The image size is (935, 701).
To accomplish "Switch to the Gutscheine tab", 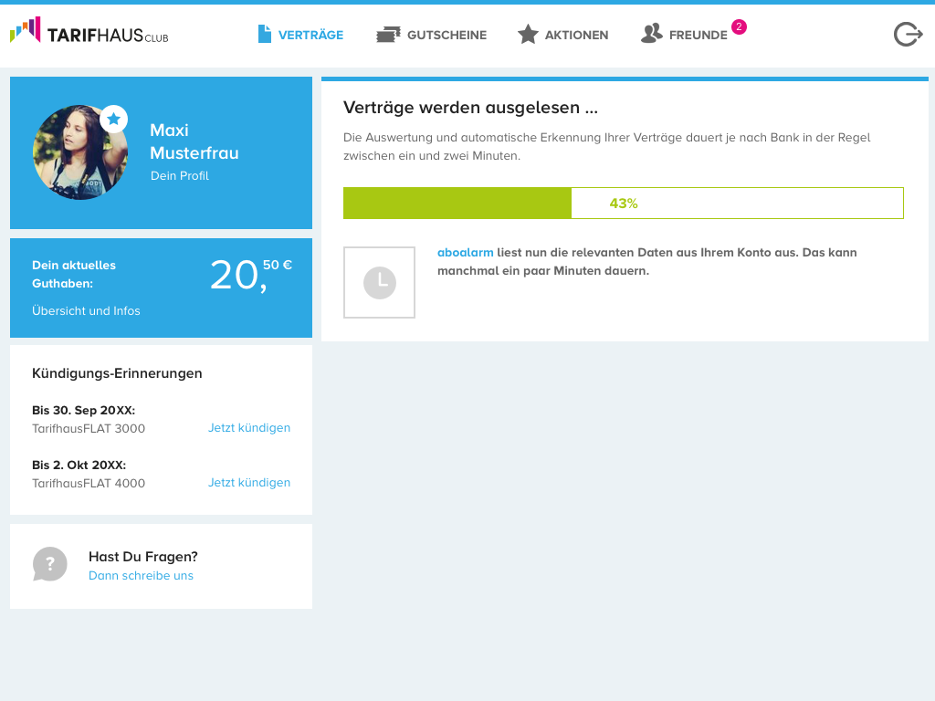I will 446,35.
